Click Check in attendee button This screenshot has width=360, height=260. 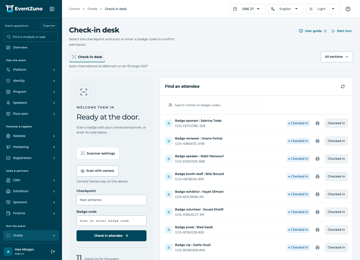point(111,236)
